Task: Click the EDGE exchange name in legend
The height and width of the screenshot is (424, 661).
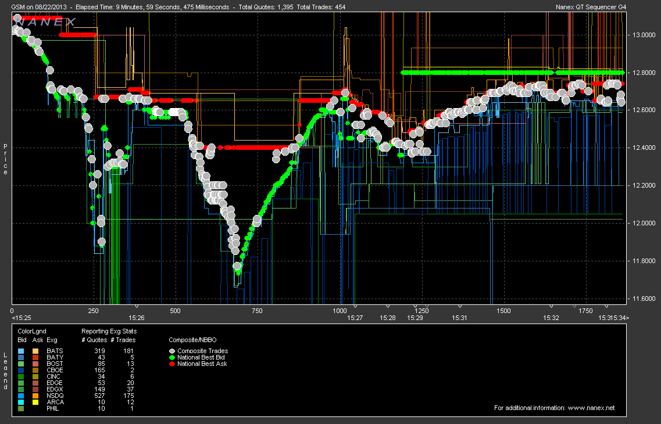Action: click(x=55, y=383)
